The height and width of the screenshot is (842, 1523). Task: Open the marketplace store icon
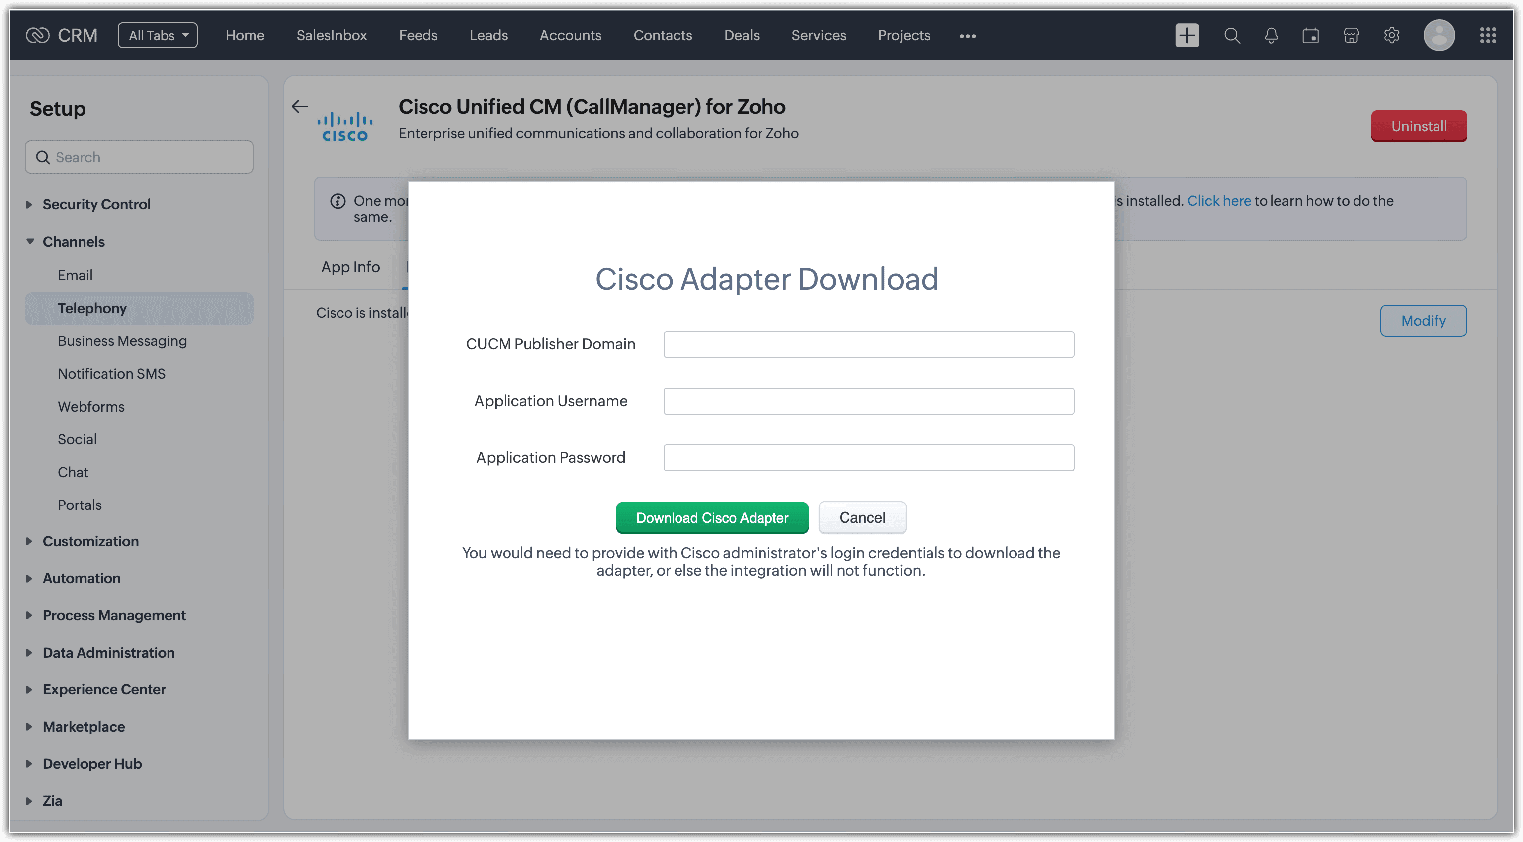1351,35
